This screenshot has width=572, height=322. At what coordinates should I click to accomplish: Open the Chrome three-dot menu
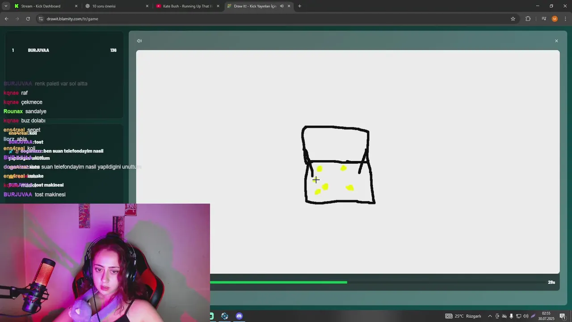click(x=565, y=19)
